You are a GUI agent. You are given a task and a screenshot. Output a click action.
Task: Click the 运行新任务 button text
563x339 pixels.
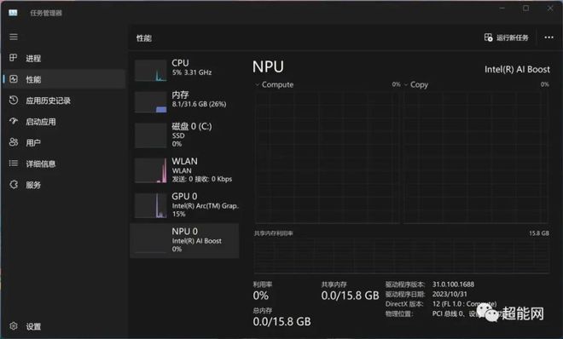[513, 37]
